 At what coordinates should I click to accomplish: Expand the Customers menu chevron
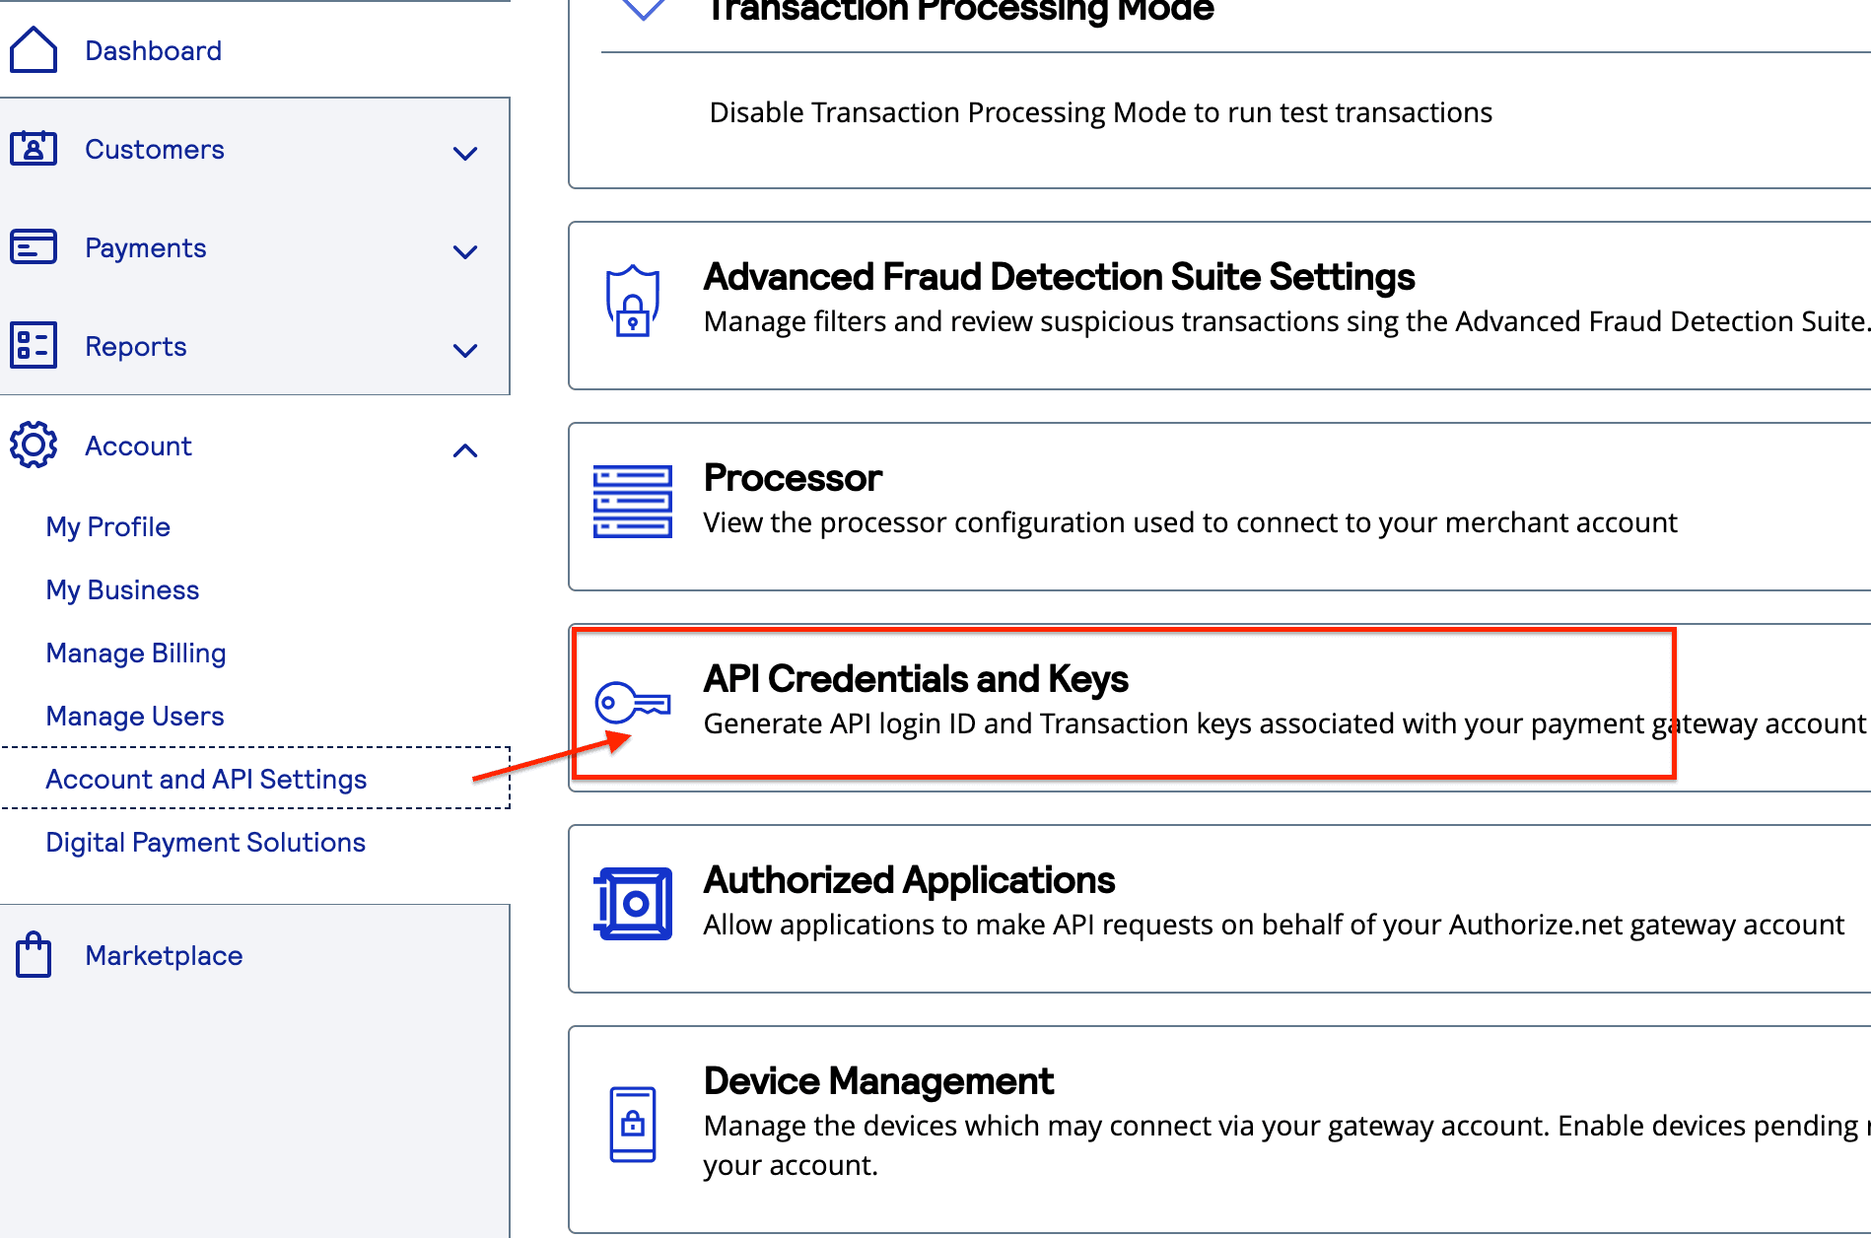tap(465, 153)
